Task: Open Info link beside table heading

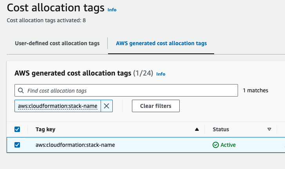Action: tap(161, 74)
